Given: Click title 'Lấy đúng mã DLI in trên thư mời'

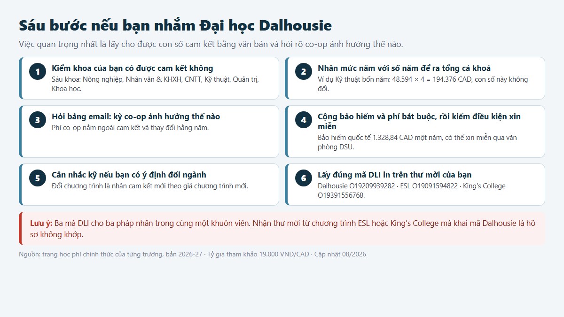Looking at the screenshot, I should tap(395, 175).
